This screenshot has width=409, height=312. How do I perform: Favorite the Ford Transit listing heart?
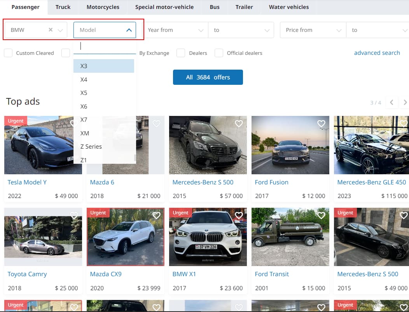click(321, 216)
